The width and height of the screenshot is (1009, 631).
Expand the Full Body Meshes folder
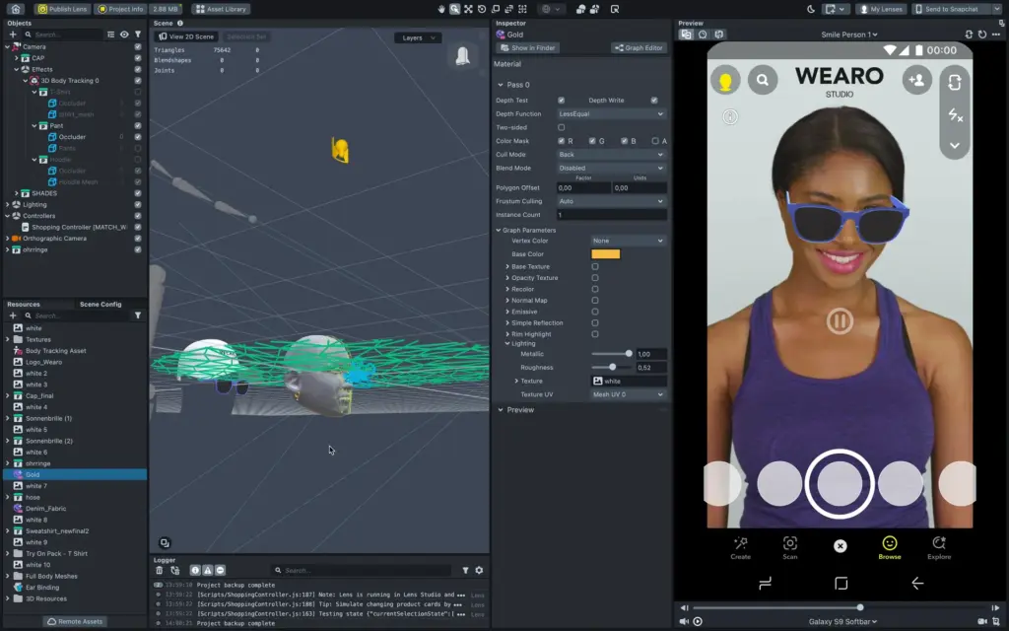(8, 575)
